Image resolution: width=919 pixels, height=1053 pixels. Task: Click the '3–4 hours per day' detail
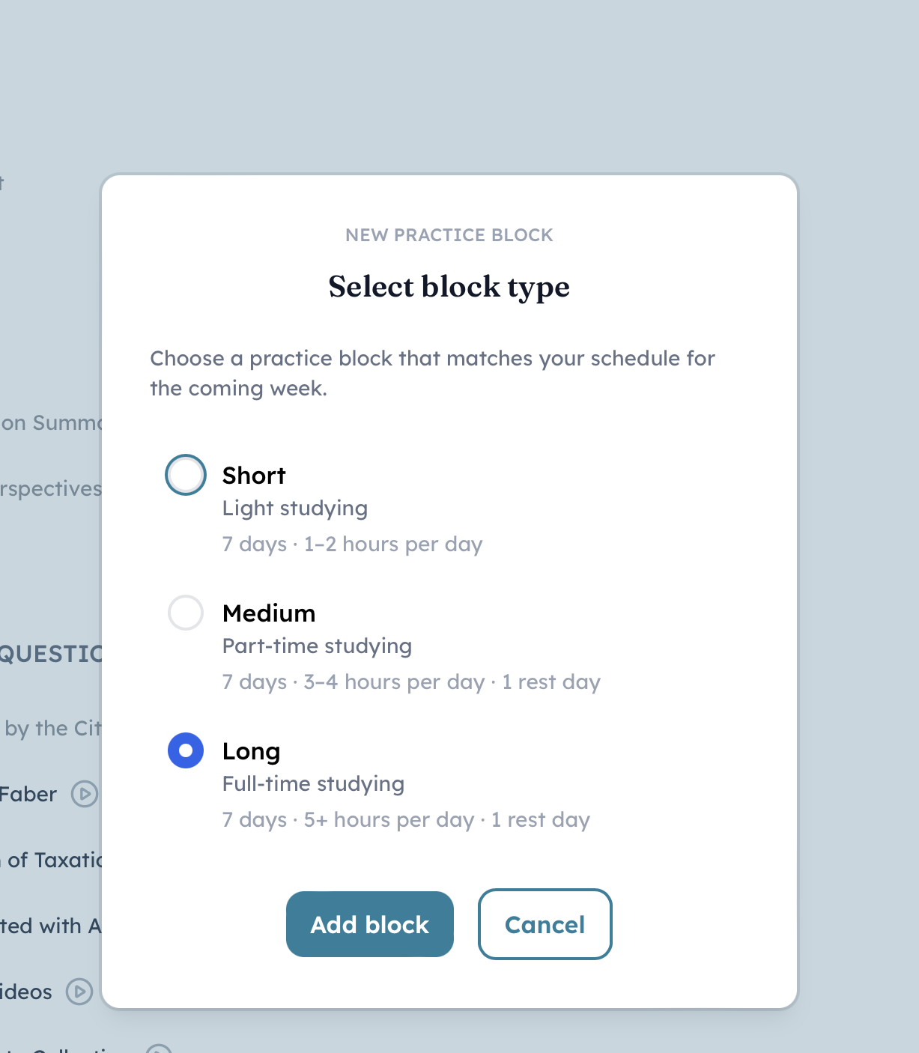coord(394,682)
